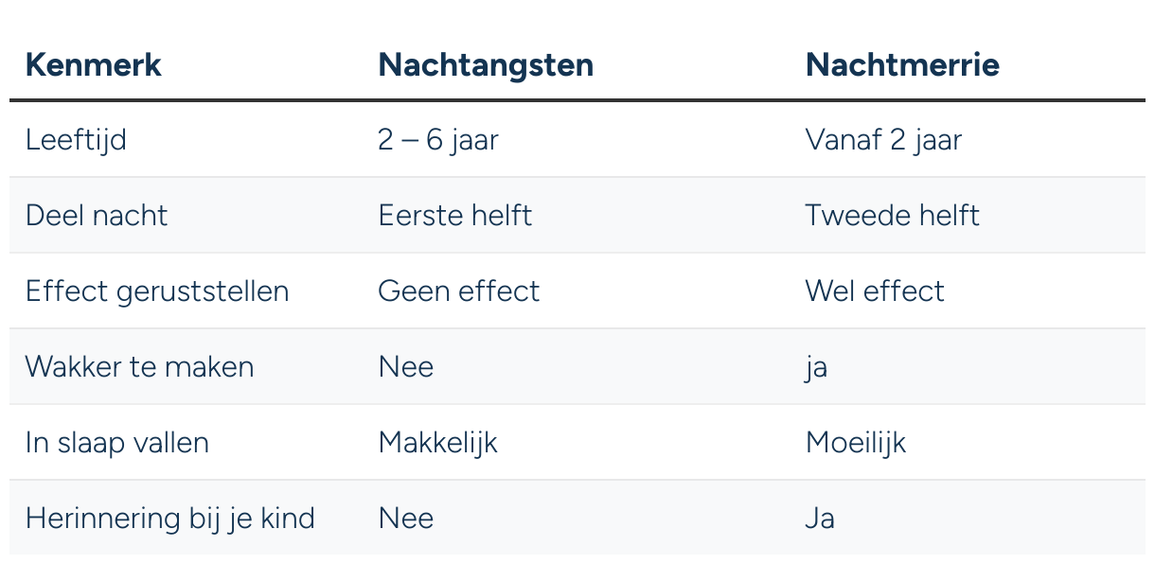This screenshot has width=1155, height=564.
Task: Click the "Geen effect" cell
Action: point(459,291)
